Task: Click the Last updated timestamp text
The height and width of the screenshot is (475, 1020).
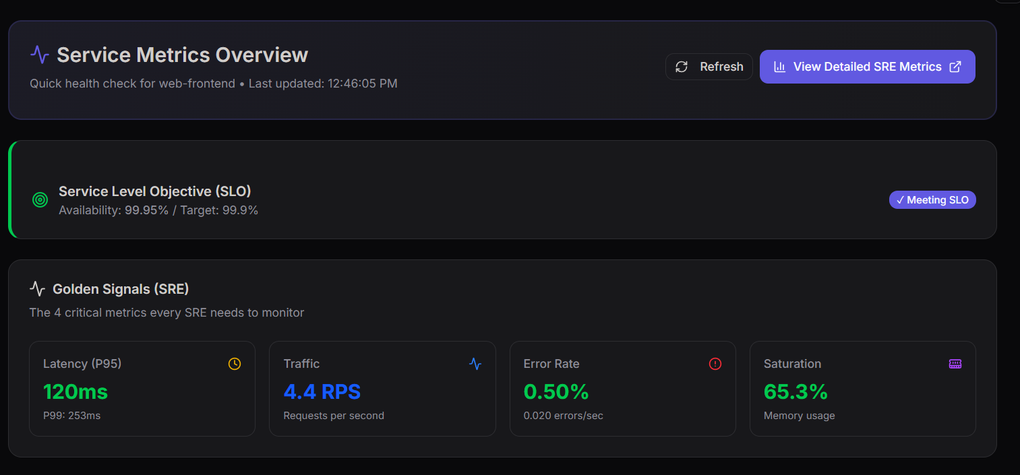Action: (323, 84)
